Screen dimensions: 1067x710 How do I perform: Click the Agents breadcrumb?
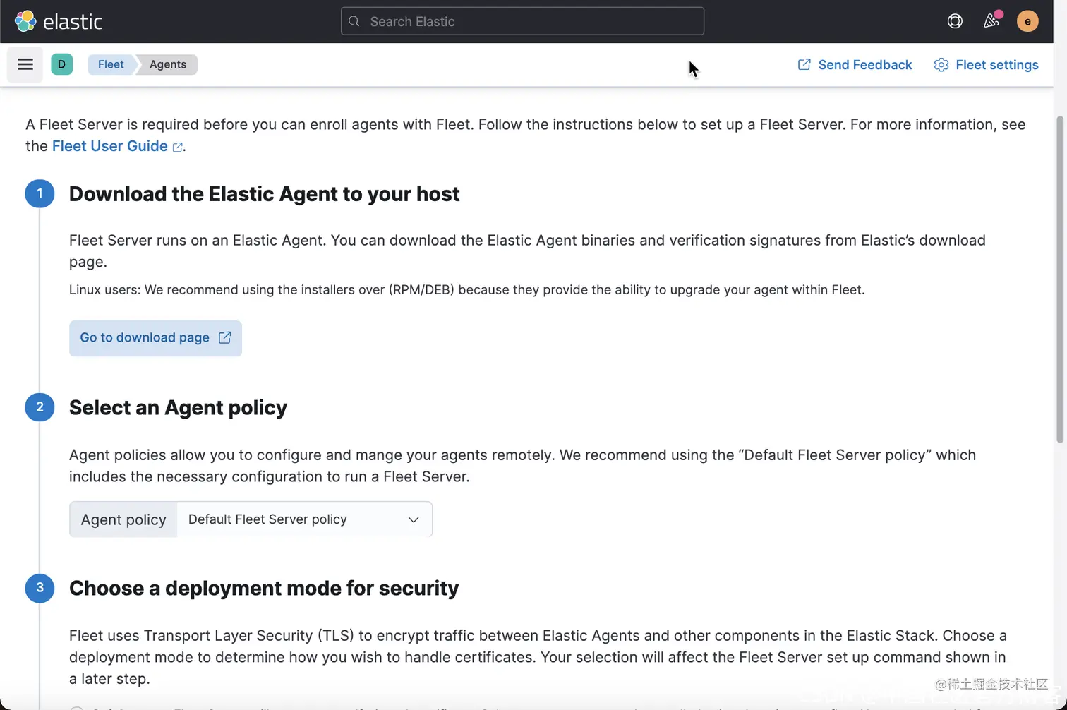168,64
